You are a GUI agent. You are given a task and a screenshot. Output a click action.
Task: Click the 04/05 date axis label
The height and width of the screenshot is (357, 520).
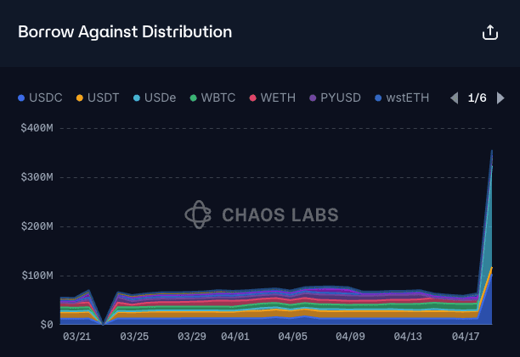coord(292,337)
